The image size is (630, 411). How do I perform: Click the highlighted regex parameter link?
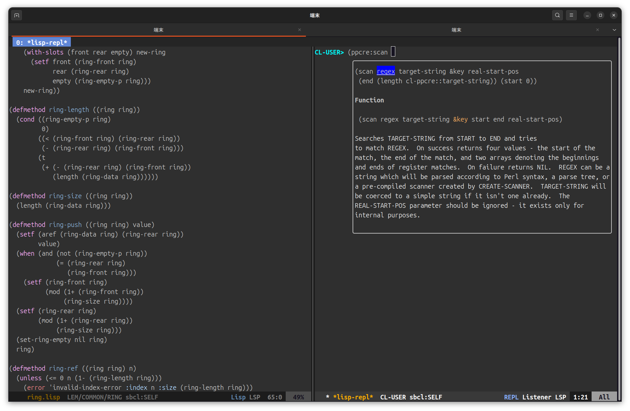point(386,71)
